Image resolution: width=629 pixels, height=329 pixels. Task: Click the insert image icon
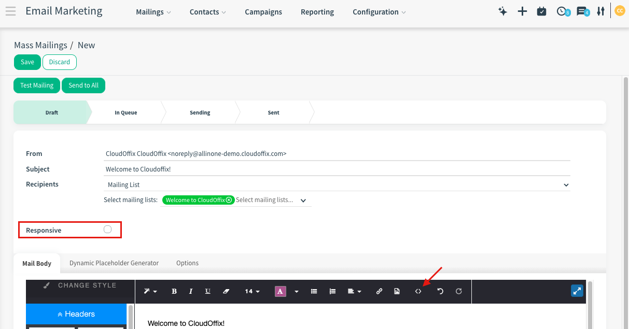(397, 291)
